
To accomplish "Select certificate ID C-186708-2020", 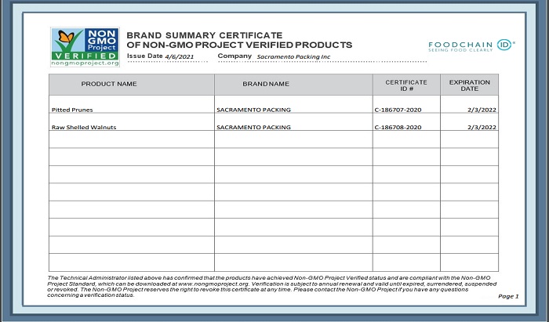I will tap(399, 127).
